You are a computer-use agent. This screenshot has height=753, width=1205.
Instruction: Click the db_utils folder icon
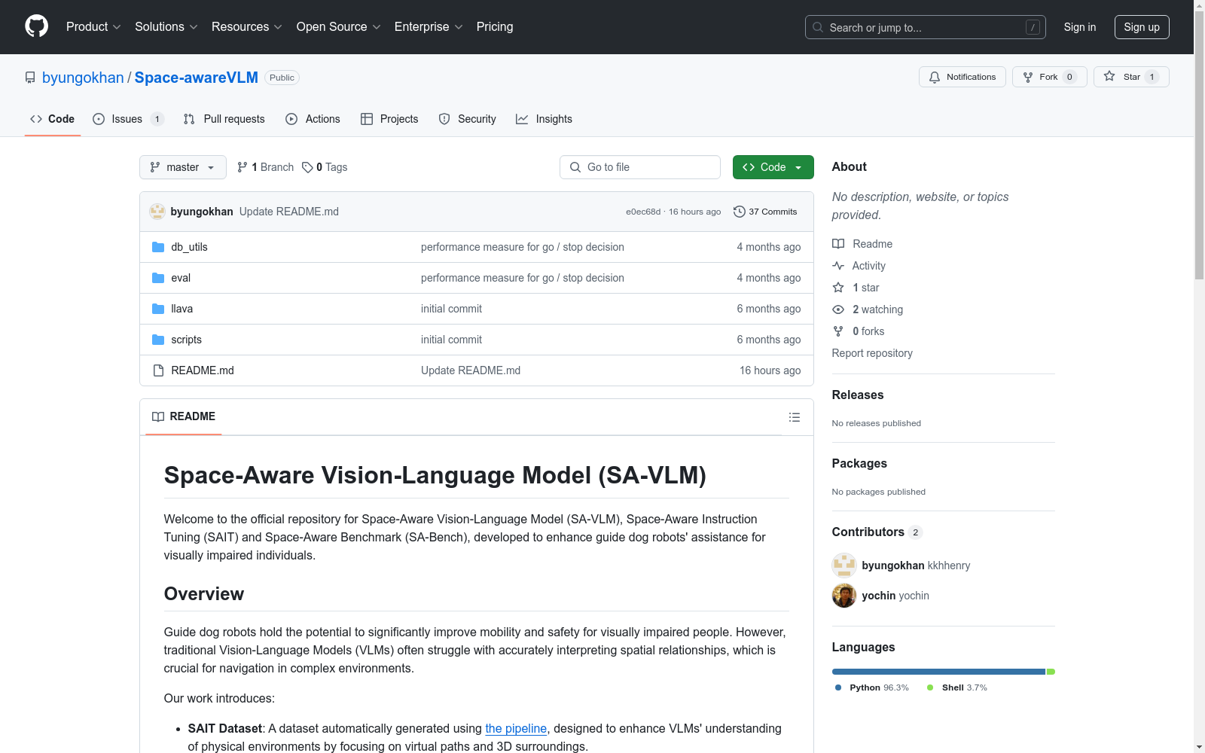click(x=158, y=247)
